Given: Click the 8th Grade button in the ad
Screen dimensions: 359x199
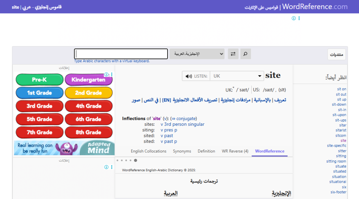Looking at the screenshot, I should [x=89, y=132].
